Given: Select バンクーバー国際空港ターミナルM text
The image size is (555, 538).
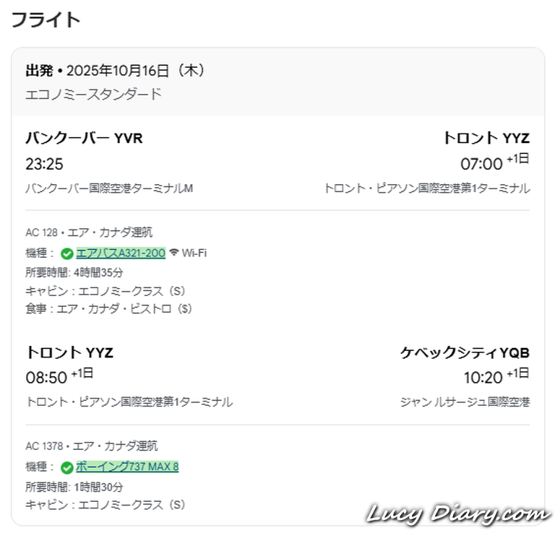Looking at the screenshot, I should pos(109,188).
